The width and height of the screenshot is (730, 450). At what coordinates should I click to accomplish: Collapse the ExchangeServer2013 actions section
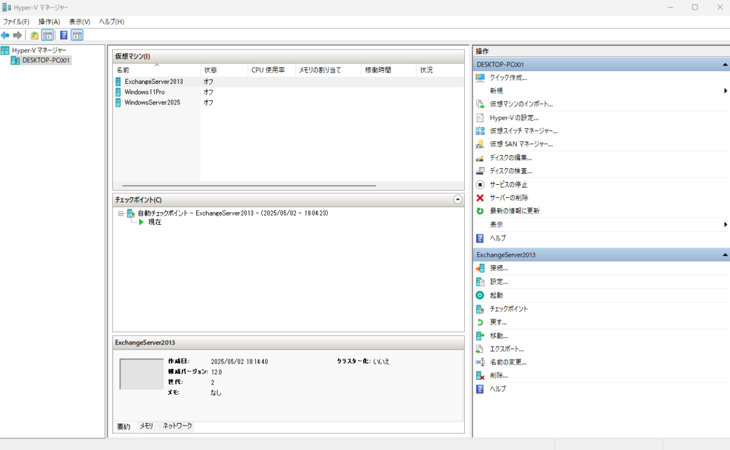(725, 255)
